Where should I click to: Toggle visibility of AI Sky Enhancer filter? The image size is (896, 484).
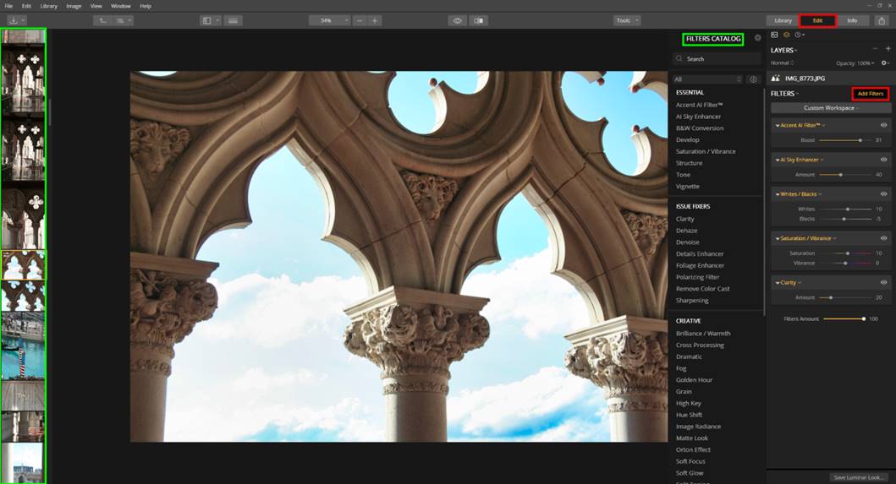click(883, 160)
